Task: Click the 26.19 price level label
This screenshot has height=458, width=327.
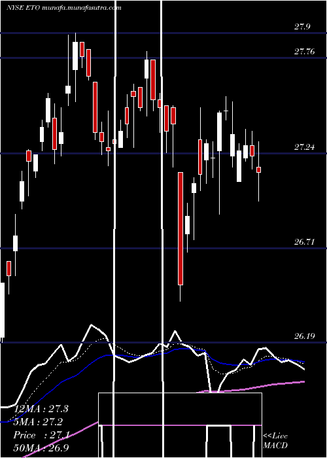Action: (305, 336)
